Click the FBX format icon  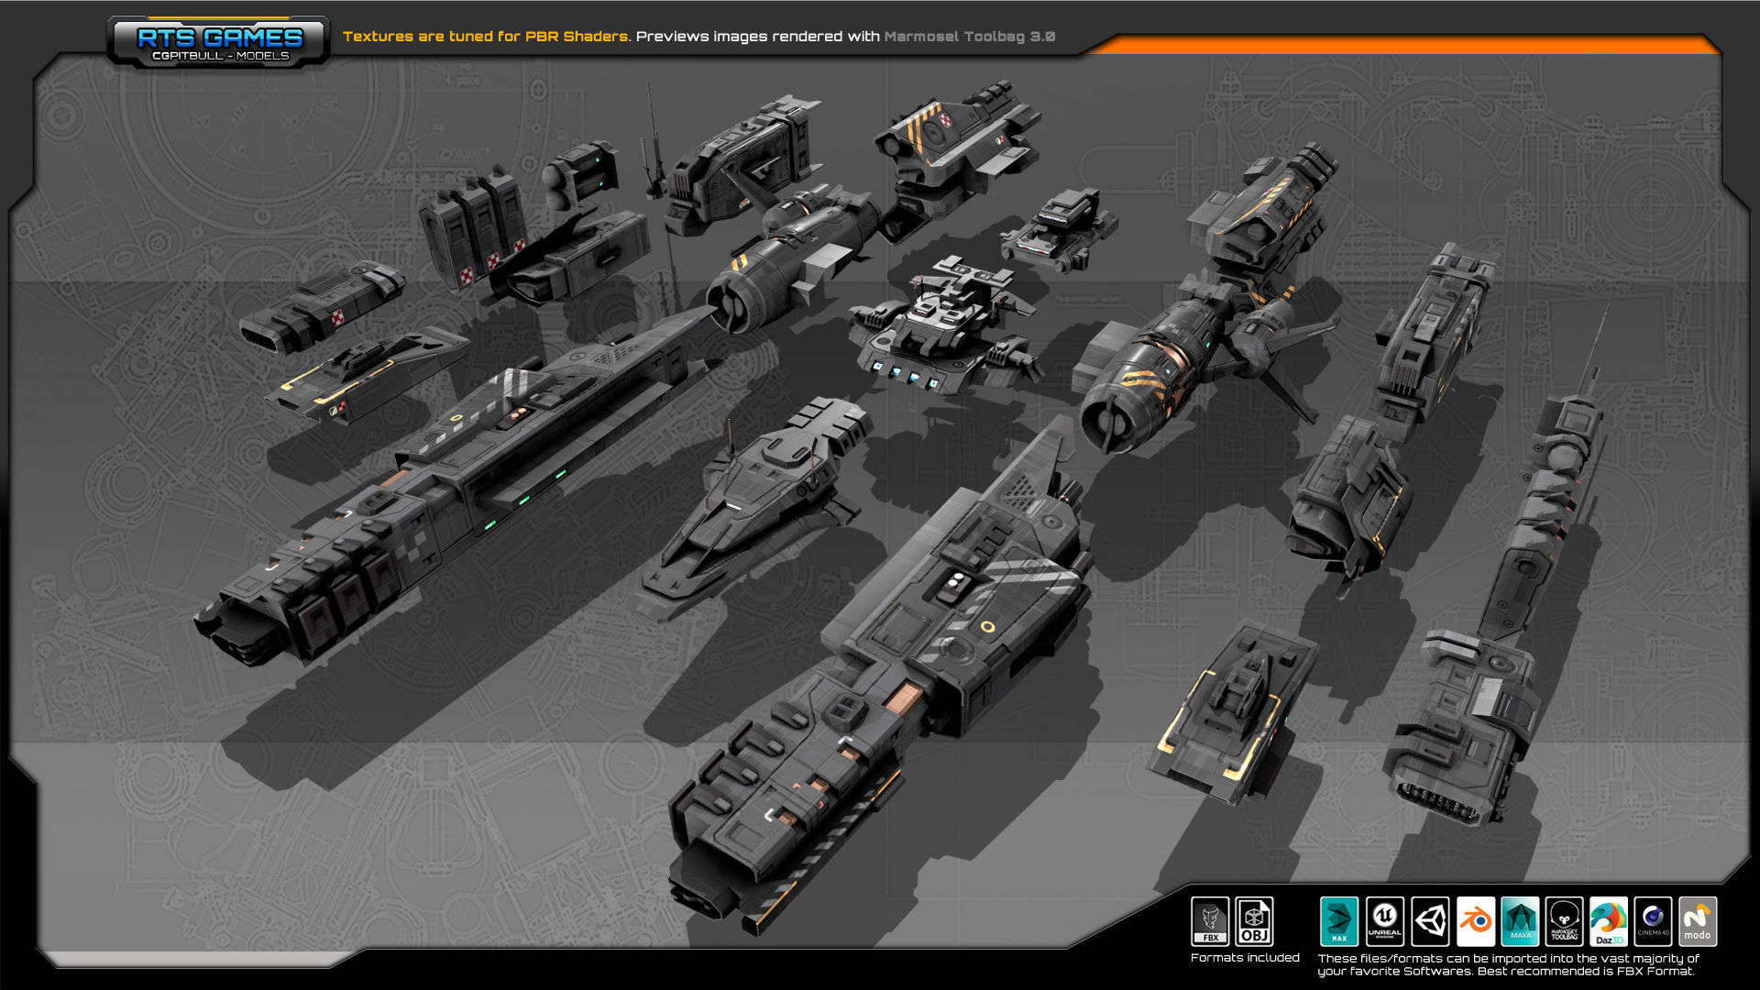1210,920
